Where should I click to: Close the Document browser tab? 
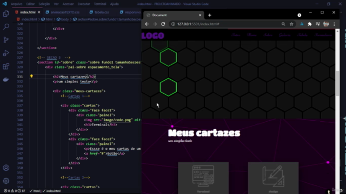pyautogui.click(x=200, y=15)
